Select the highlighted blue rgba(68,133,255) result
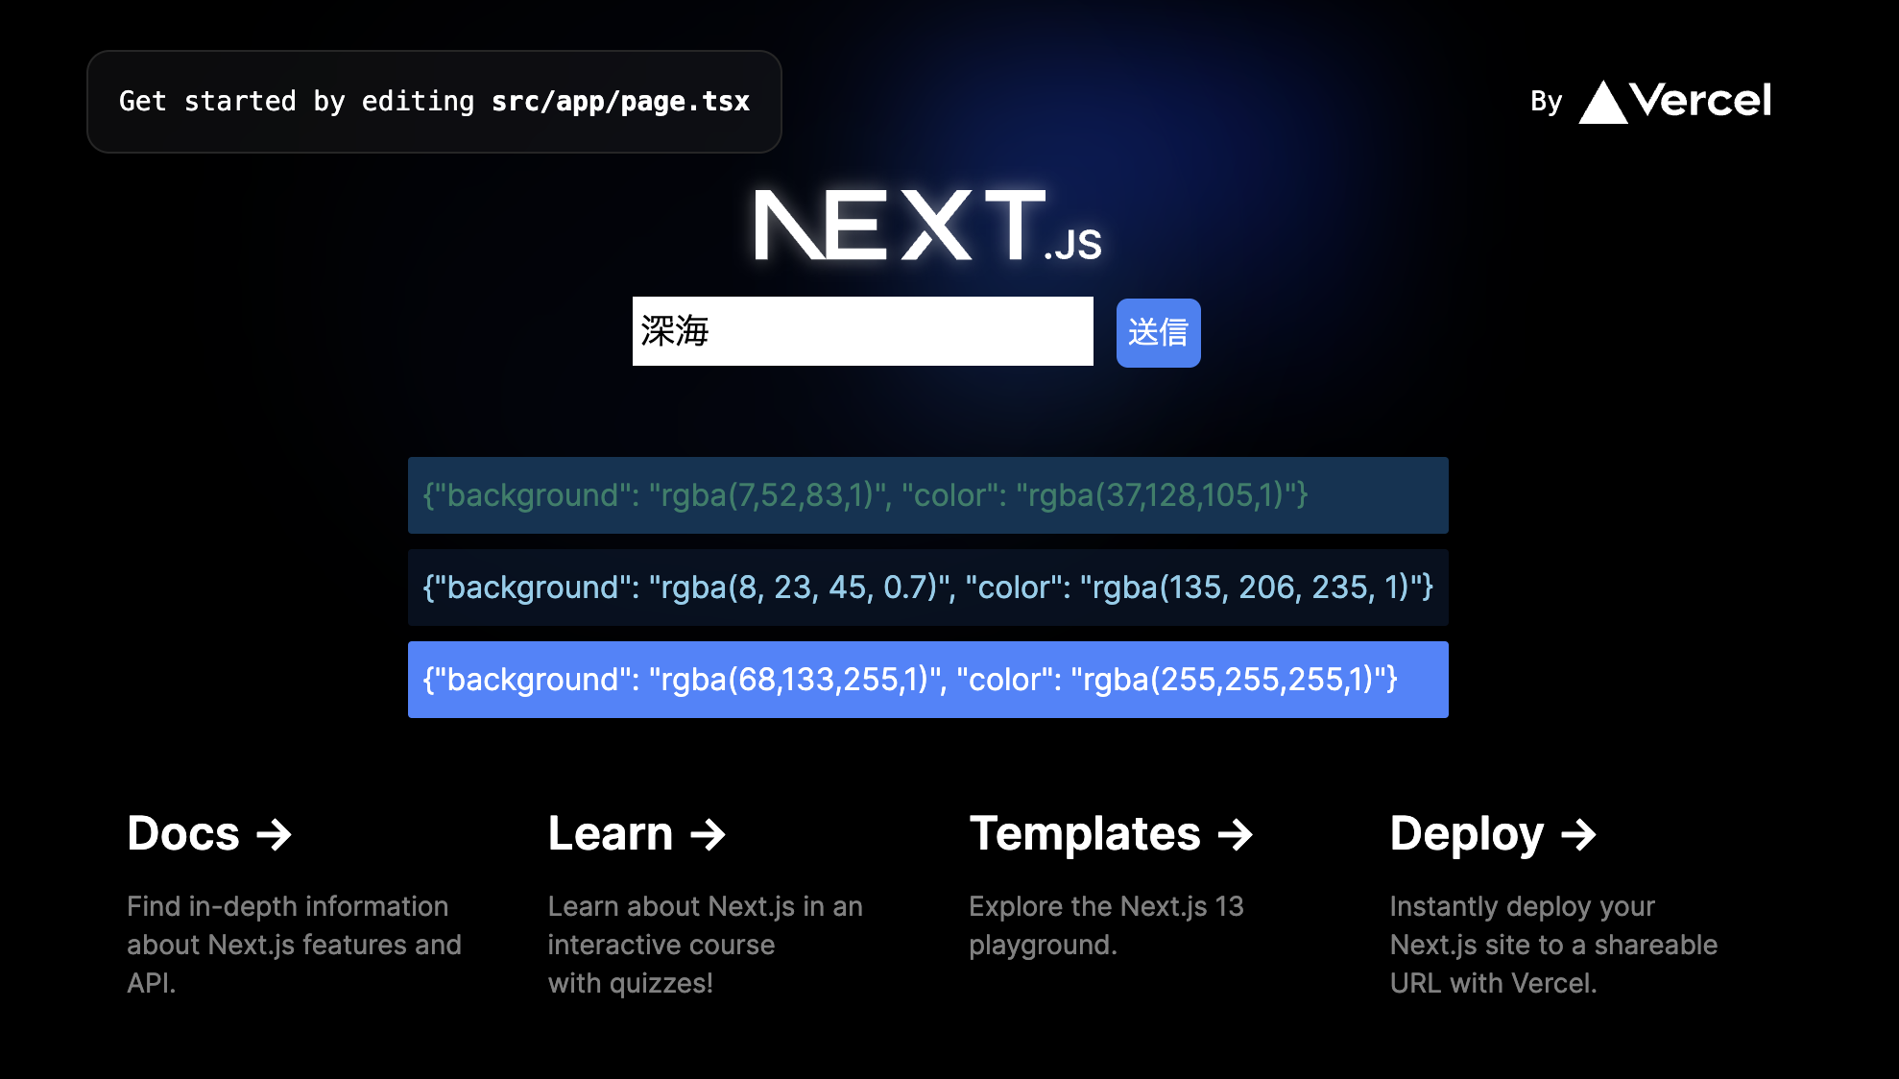The image size is (1899, 1079). pos(927,679)
